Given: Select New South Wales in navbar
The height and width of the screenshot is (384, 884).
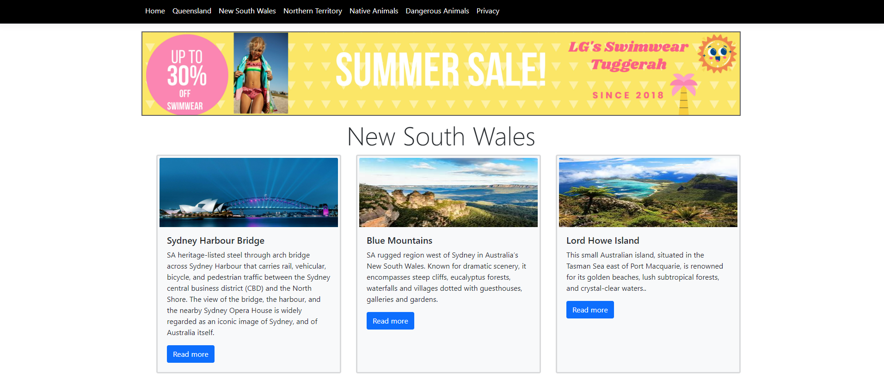Looking at the screenshot, I should click(x=247, y=11).
